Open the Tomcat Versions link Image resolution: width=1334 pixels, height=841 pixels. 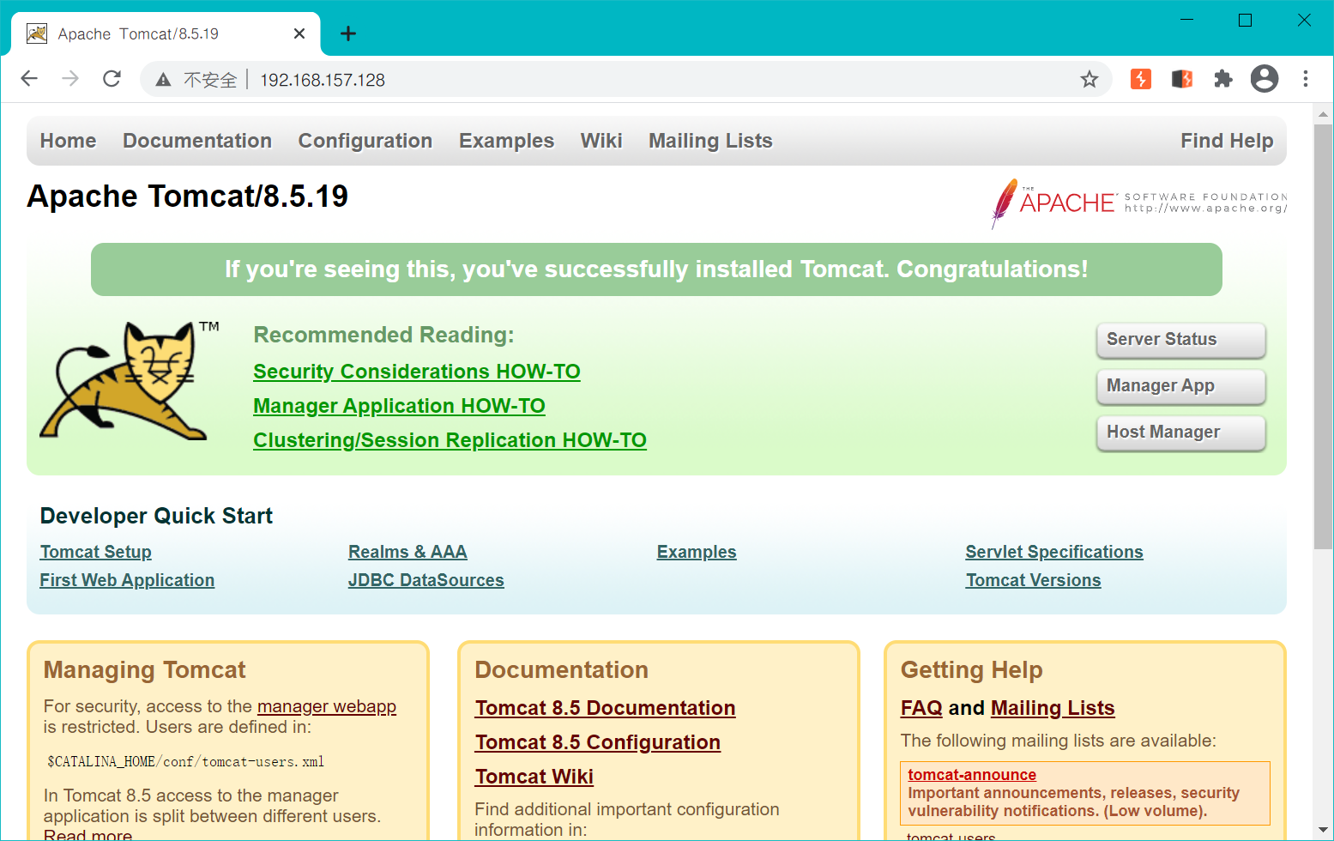tap(1033, 580)
